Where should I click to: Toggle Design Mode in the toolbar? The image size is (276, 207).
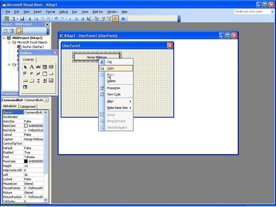point(89,18)
